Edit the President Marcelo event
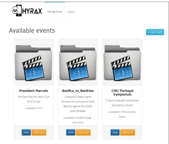The width and height of the screenshot is (169, 144). (39, 132)
